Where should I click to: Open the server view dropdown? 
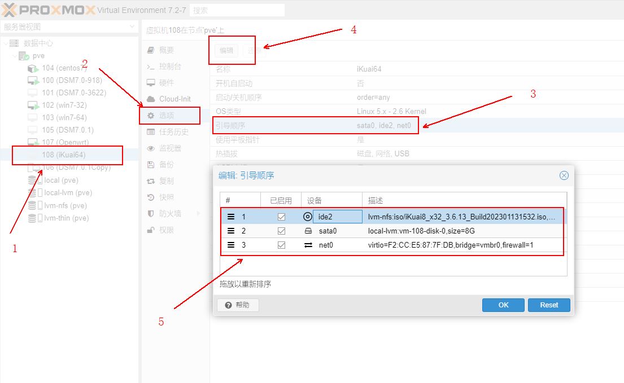coord(132,27)
